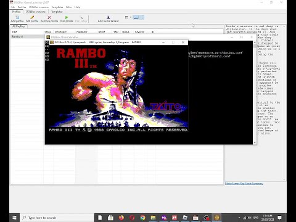Switch to the DOSBox versions tab
This screenshot has width=296, height=222.
pyautogui.click(x=36, y=12)
